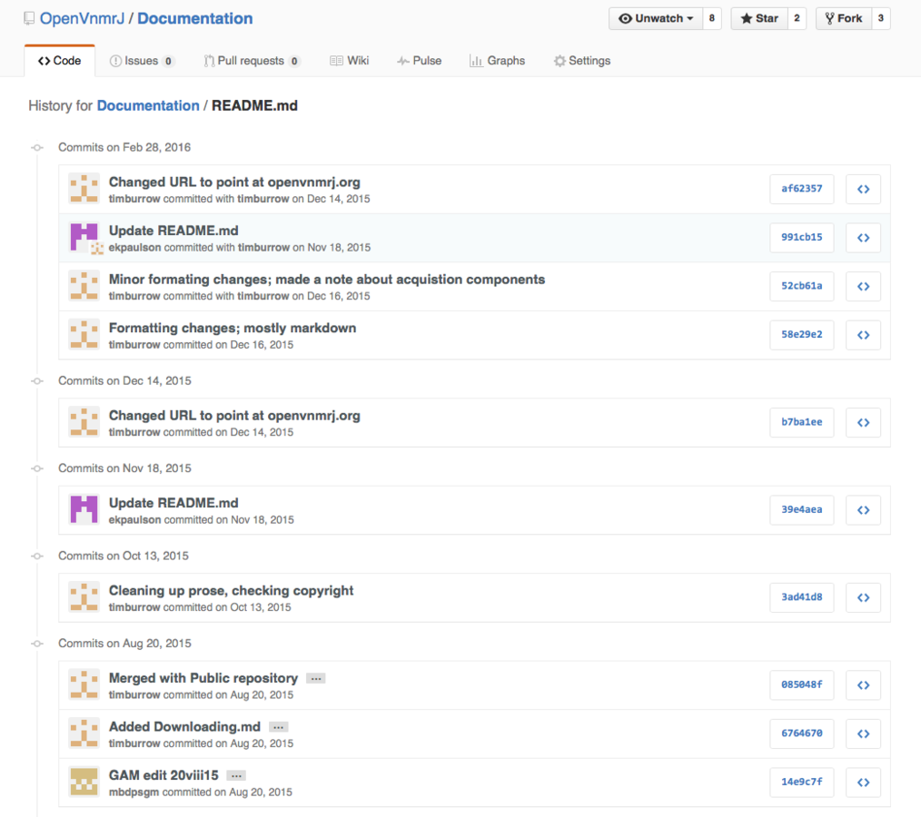This screenshot has width=921, height=817.
Task: Open the Graphs tab
Action: pos(498,61)
